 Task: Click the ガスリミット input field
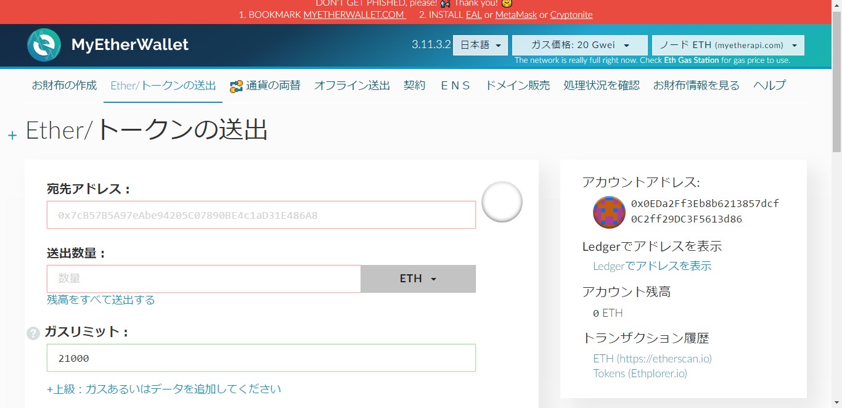(x=261, y=358)
